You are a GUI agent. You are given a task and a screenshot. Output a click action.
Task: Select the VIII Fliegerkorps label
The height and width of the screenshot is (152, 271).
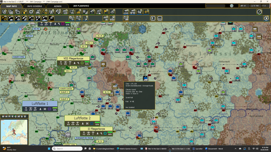[73, 58]
